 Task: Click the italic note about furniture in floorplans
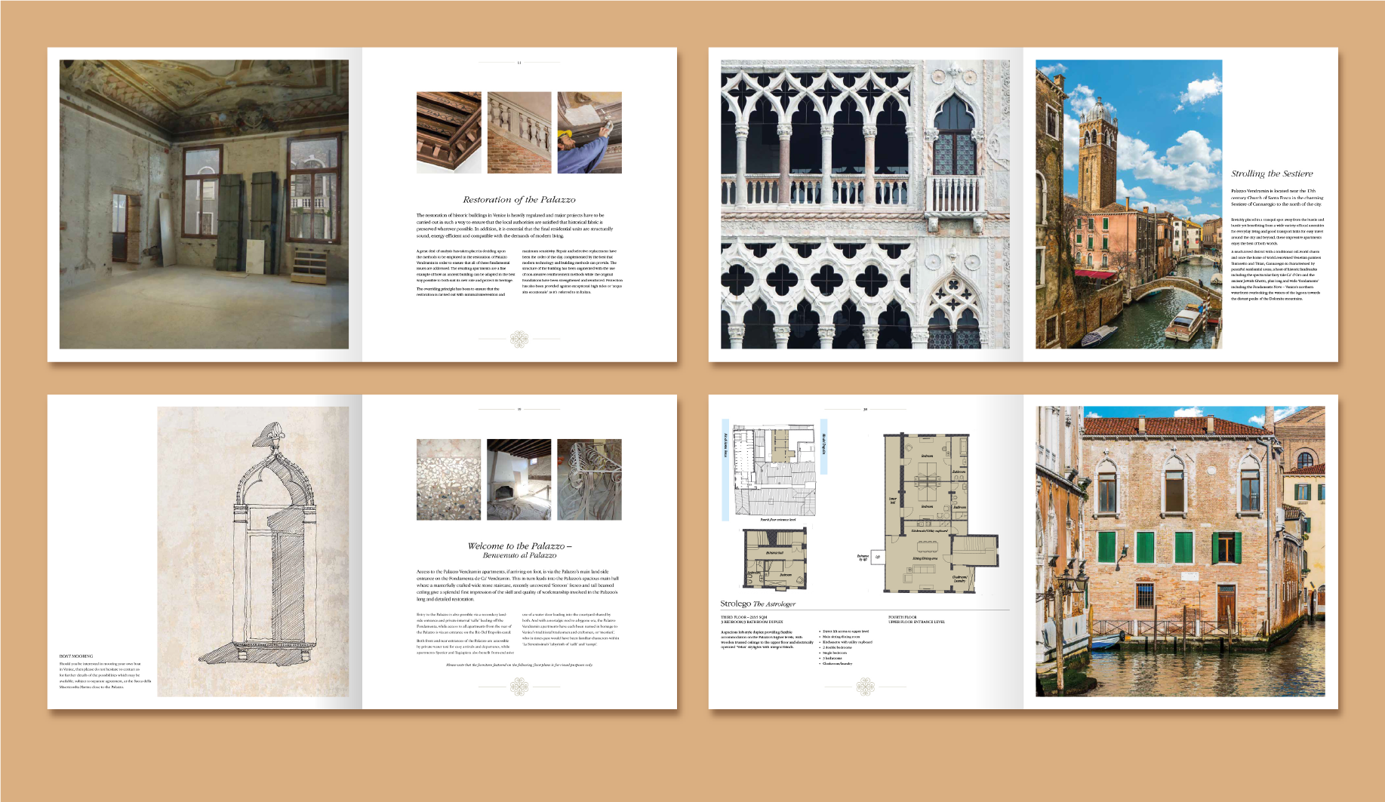(519, 665)
